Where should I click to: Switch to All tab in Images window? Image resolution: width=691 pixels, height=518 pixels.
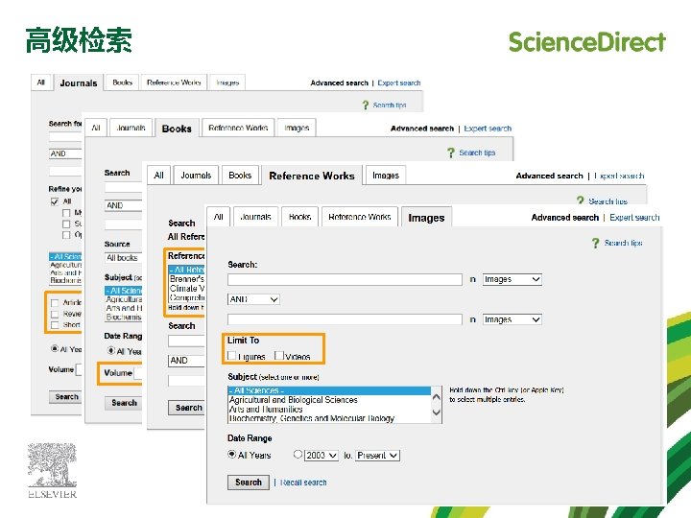219,217
